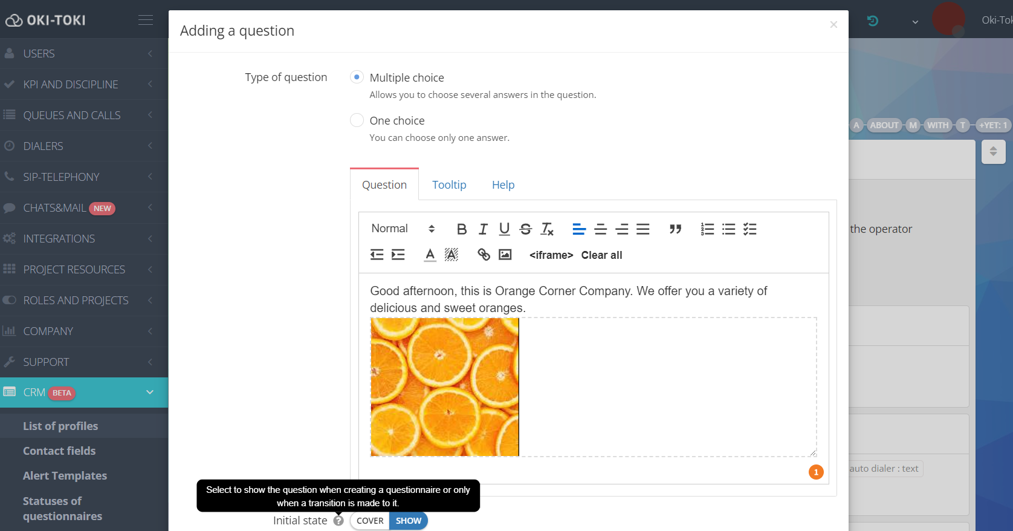
Task: Open the Normal paragraph style dropdown
Action: 403,229
